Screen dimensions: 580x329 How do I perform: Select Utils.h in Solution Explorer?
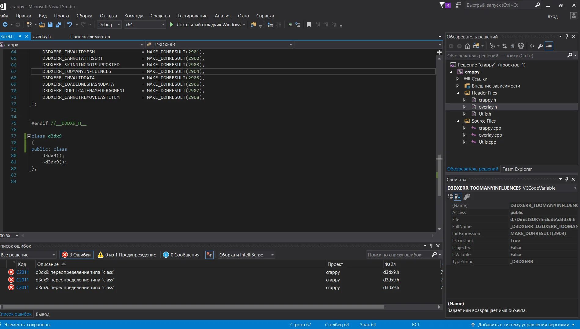coord(485,114)
